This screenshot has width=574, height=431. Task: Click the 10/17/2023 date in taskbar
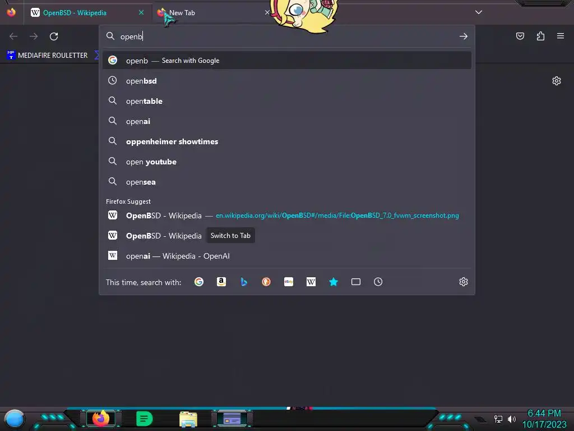[544, 424]
